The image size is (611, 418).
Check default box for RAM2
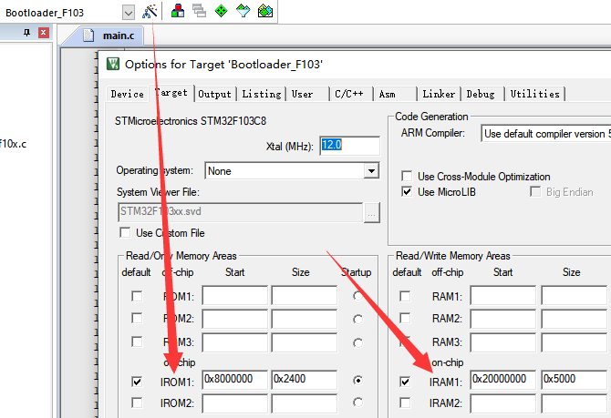click(x=405, y=319)
